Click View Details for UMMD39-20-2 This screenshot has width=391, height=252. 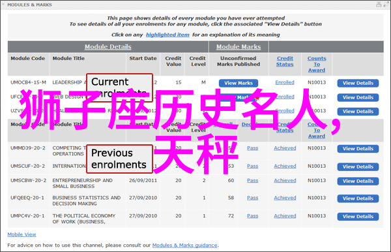(x=358, y=149)
